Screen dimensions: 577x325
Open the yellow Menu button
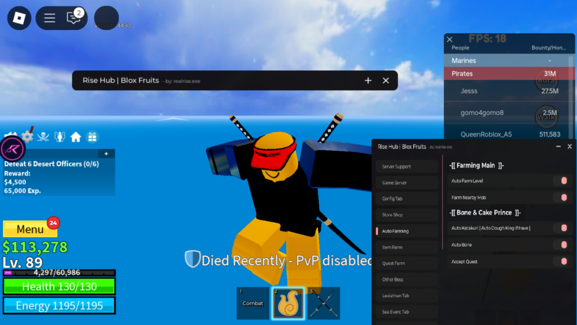click(30, 229)
